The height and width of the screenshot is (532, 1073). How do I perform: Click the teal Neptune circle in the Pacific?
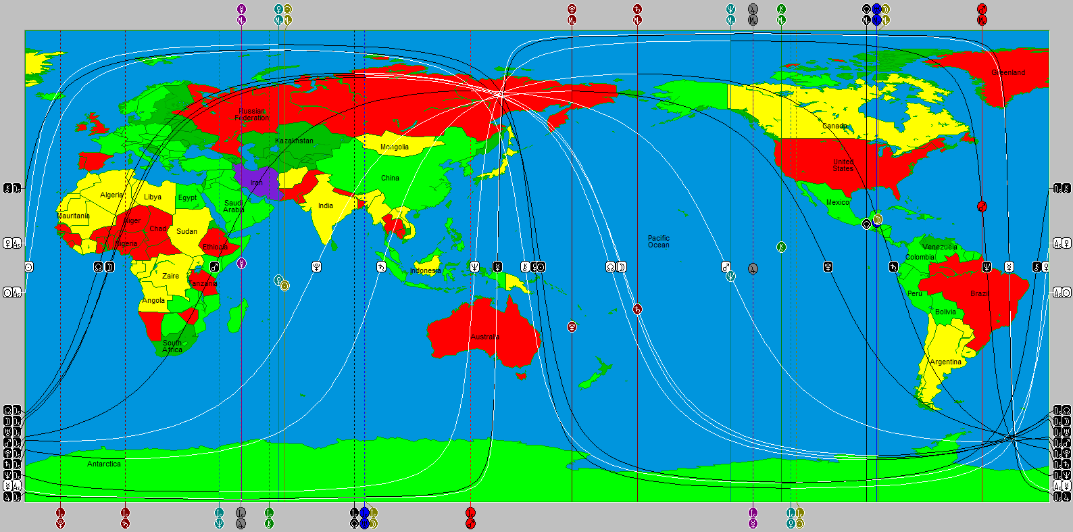pos(730,276)
